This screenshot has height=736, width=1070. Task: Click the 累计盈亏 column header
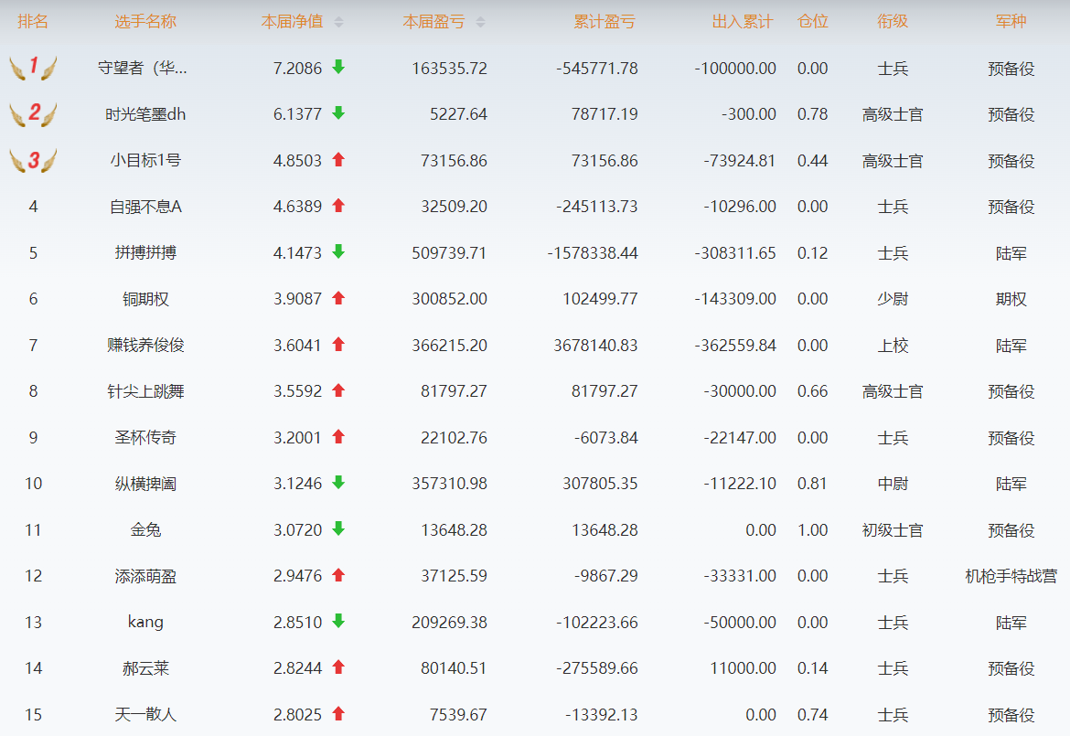(605, 22)
